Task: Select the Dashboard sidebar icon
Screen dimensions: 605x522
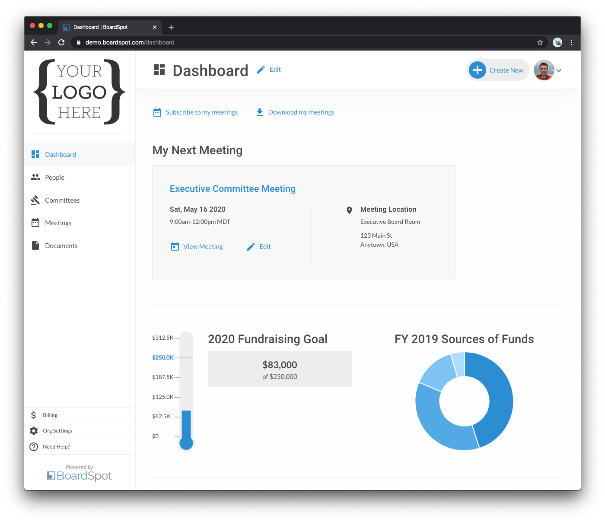Action: 35,154
